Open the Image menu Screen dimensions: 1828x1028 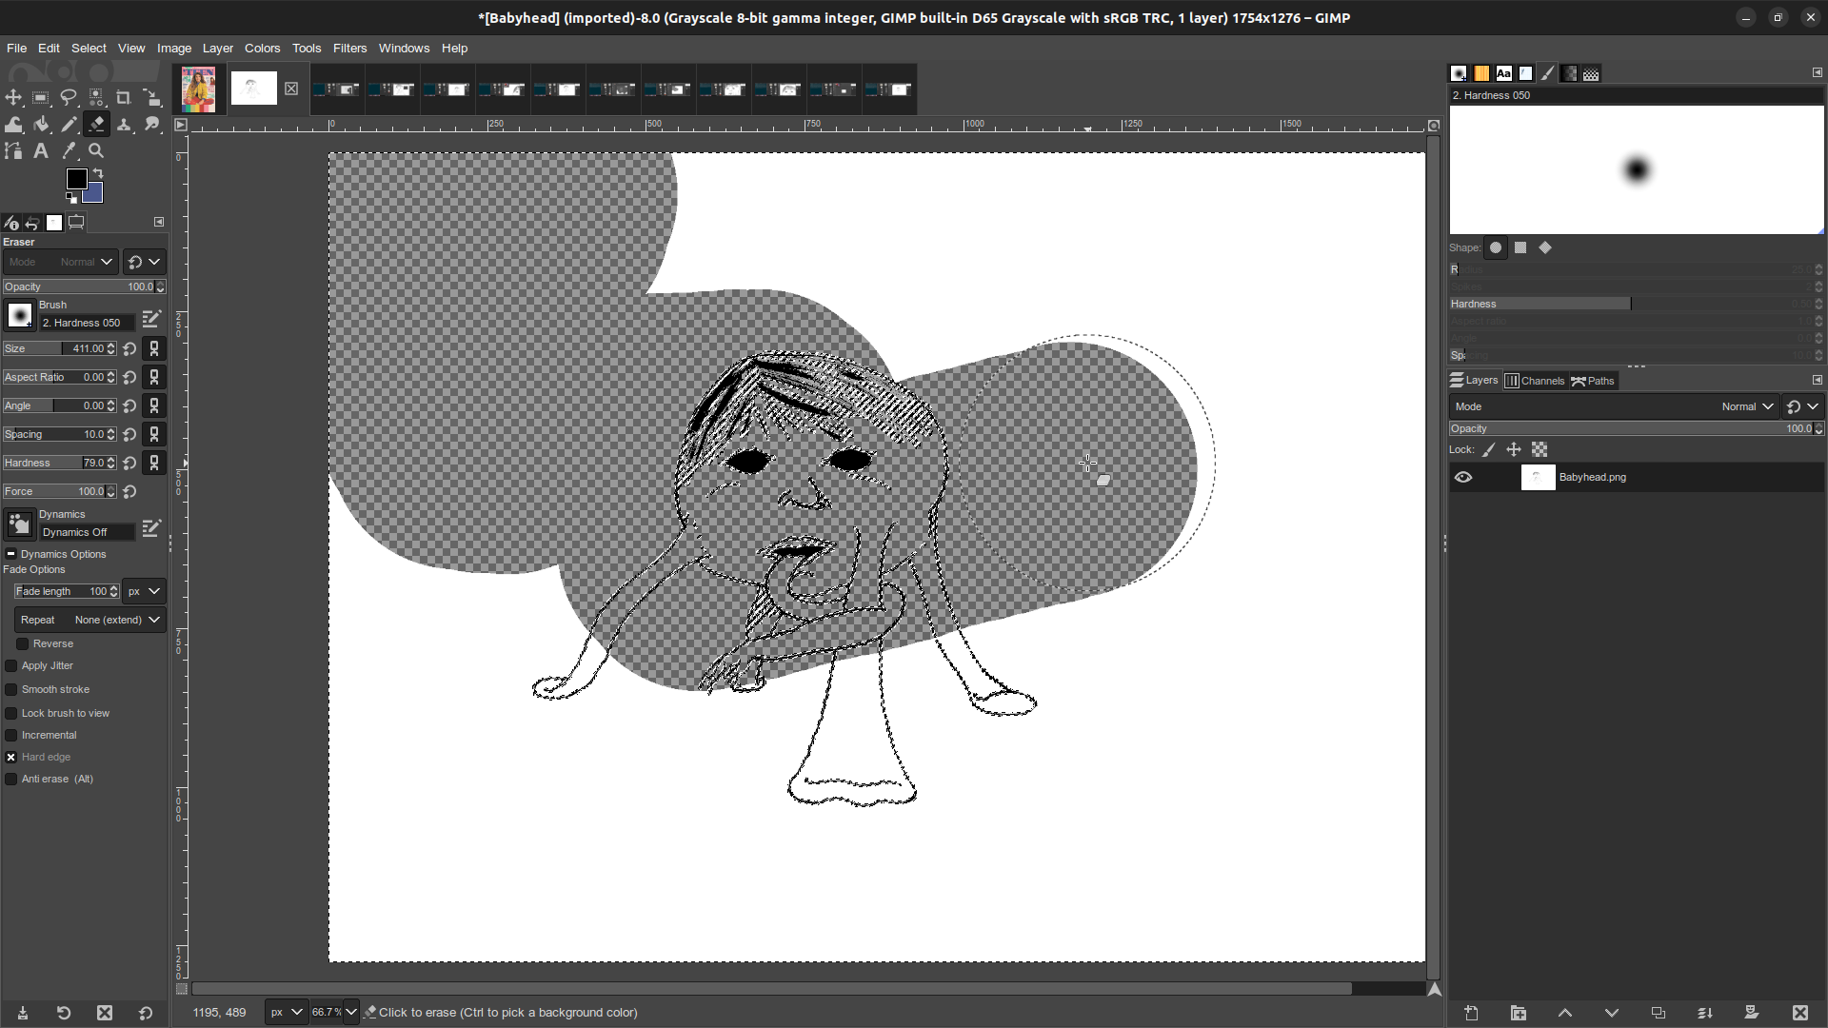[173, 48]
